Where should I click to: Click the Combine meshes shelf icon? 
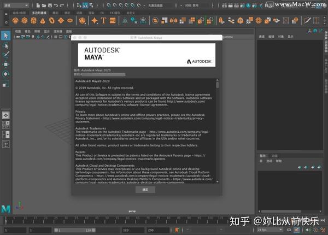click(x=155, y=20)
